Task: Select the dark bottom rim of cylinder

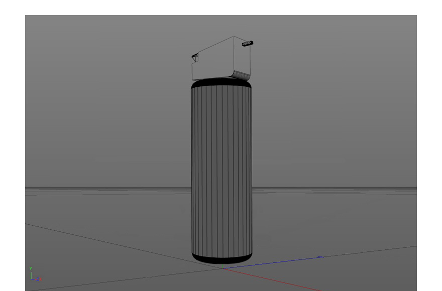Action: pos(221,259)
